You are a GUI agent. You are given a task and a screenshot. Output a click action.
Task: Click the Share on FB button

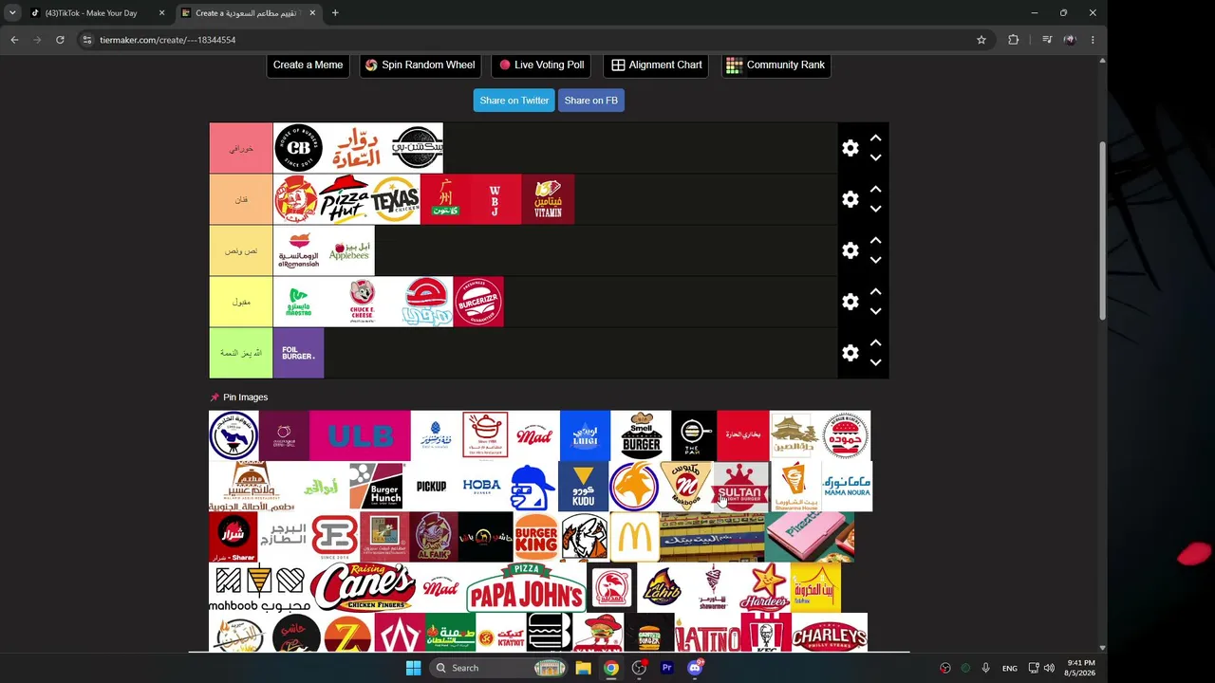click(590, 101)
